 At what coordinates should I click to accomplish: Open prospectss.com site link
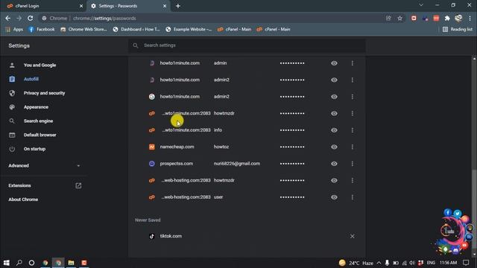click(x=177, y=164)
